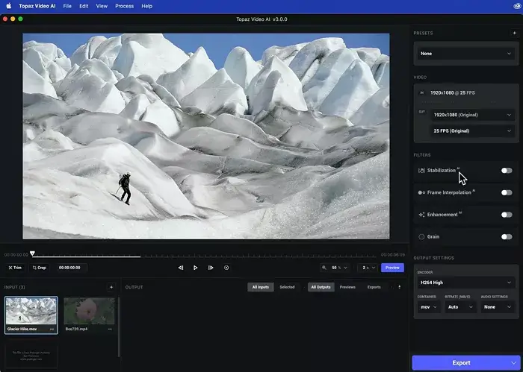Play the video preview
Viewport: 523px width, 372px height.
(196, 268)
